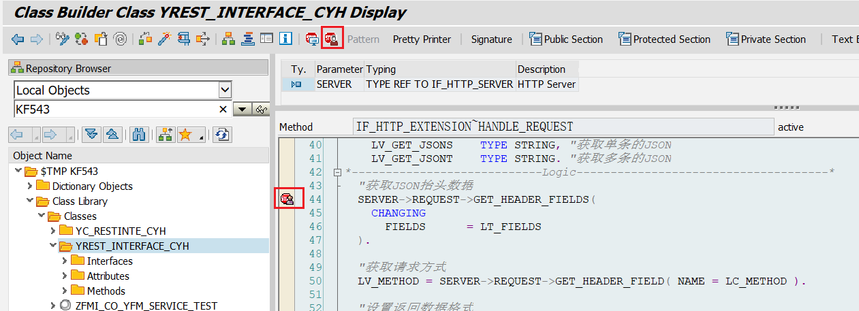Viewport: 859px width, 311px height.
Task: Click the KF543 user name input field
Action: (114, 110)
